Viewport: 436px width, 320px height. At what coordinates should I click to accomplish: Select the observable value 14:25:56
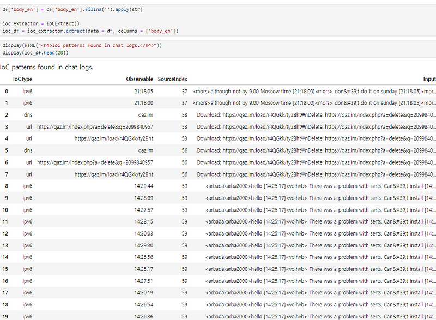point(143,257)
